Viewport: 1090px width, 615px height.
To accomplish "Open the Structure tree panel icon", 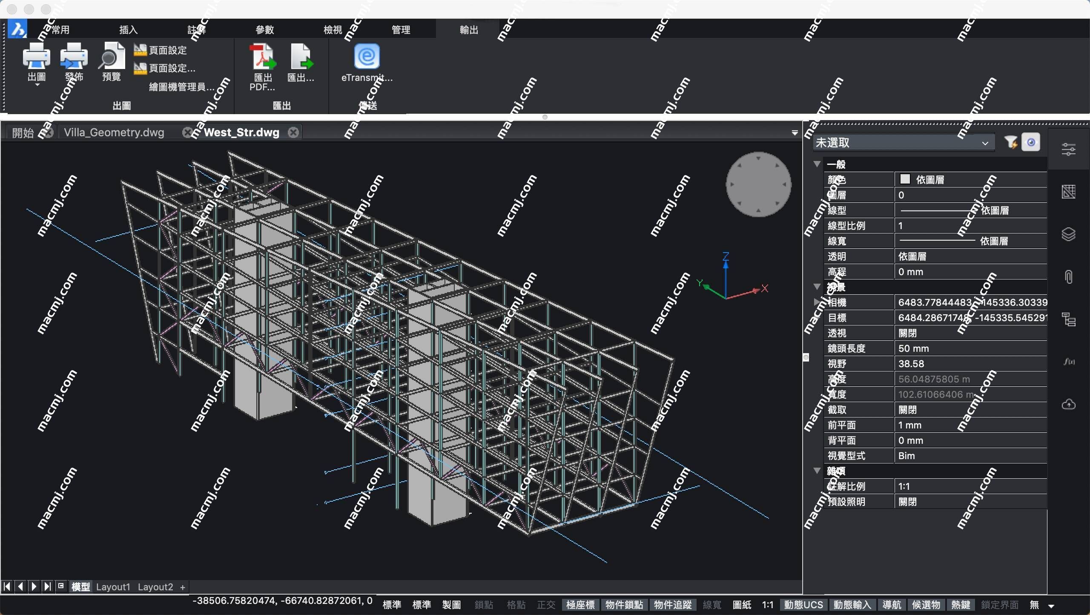I will pyautogui.click(x=1068, y=319).
